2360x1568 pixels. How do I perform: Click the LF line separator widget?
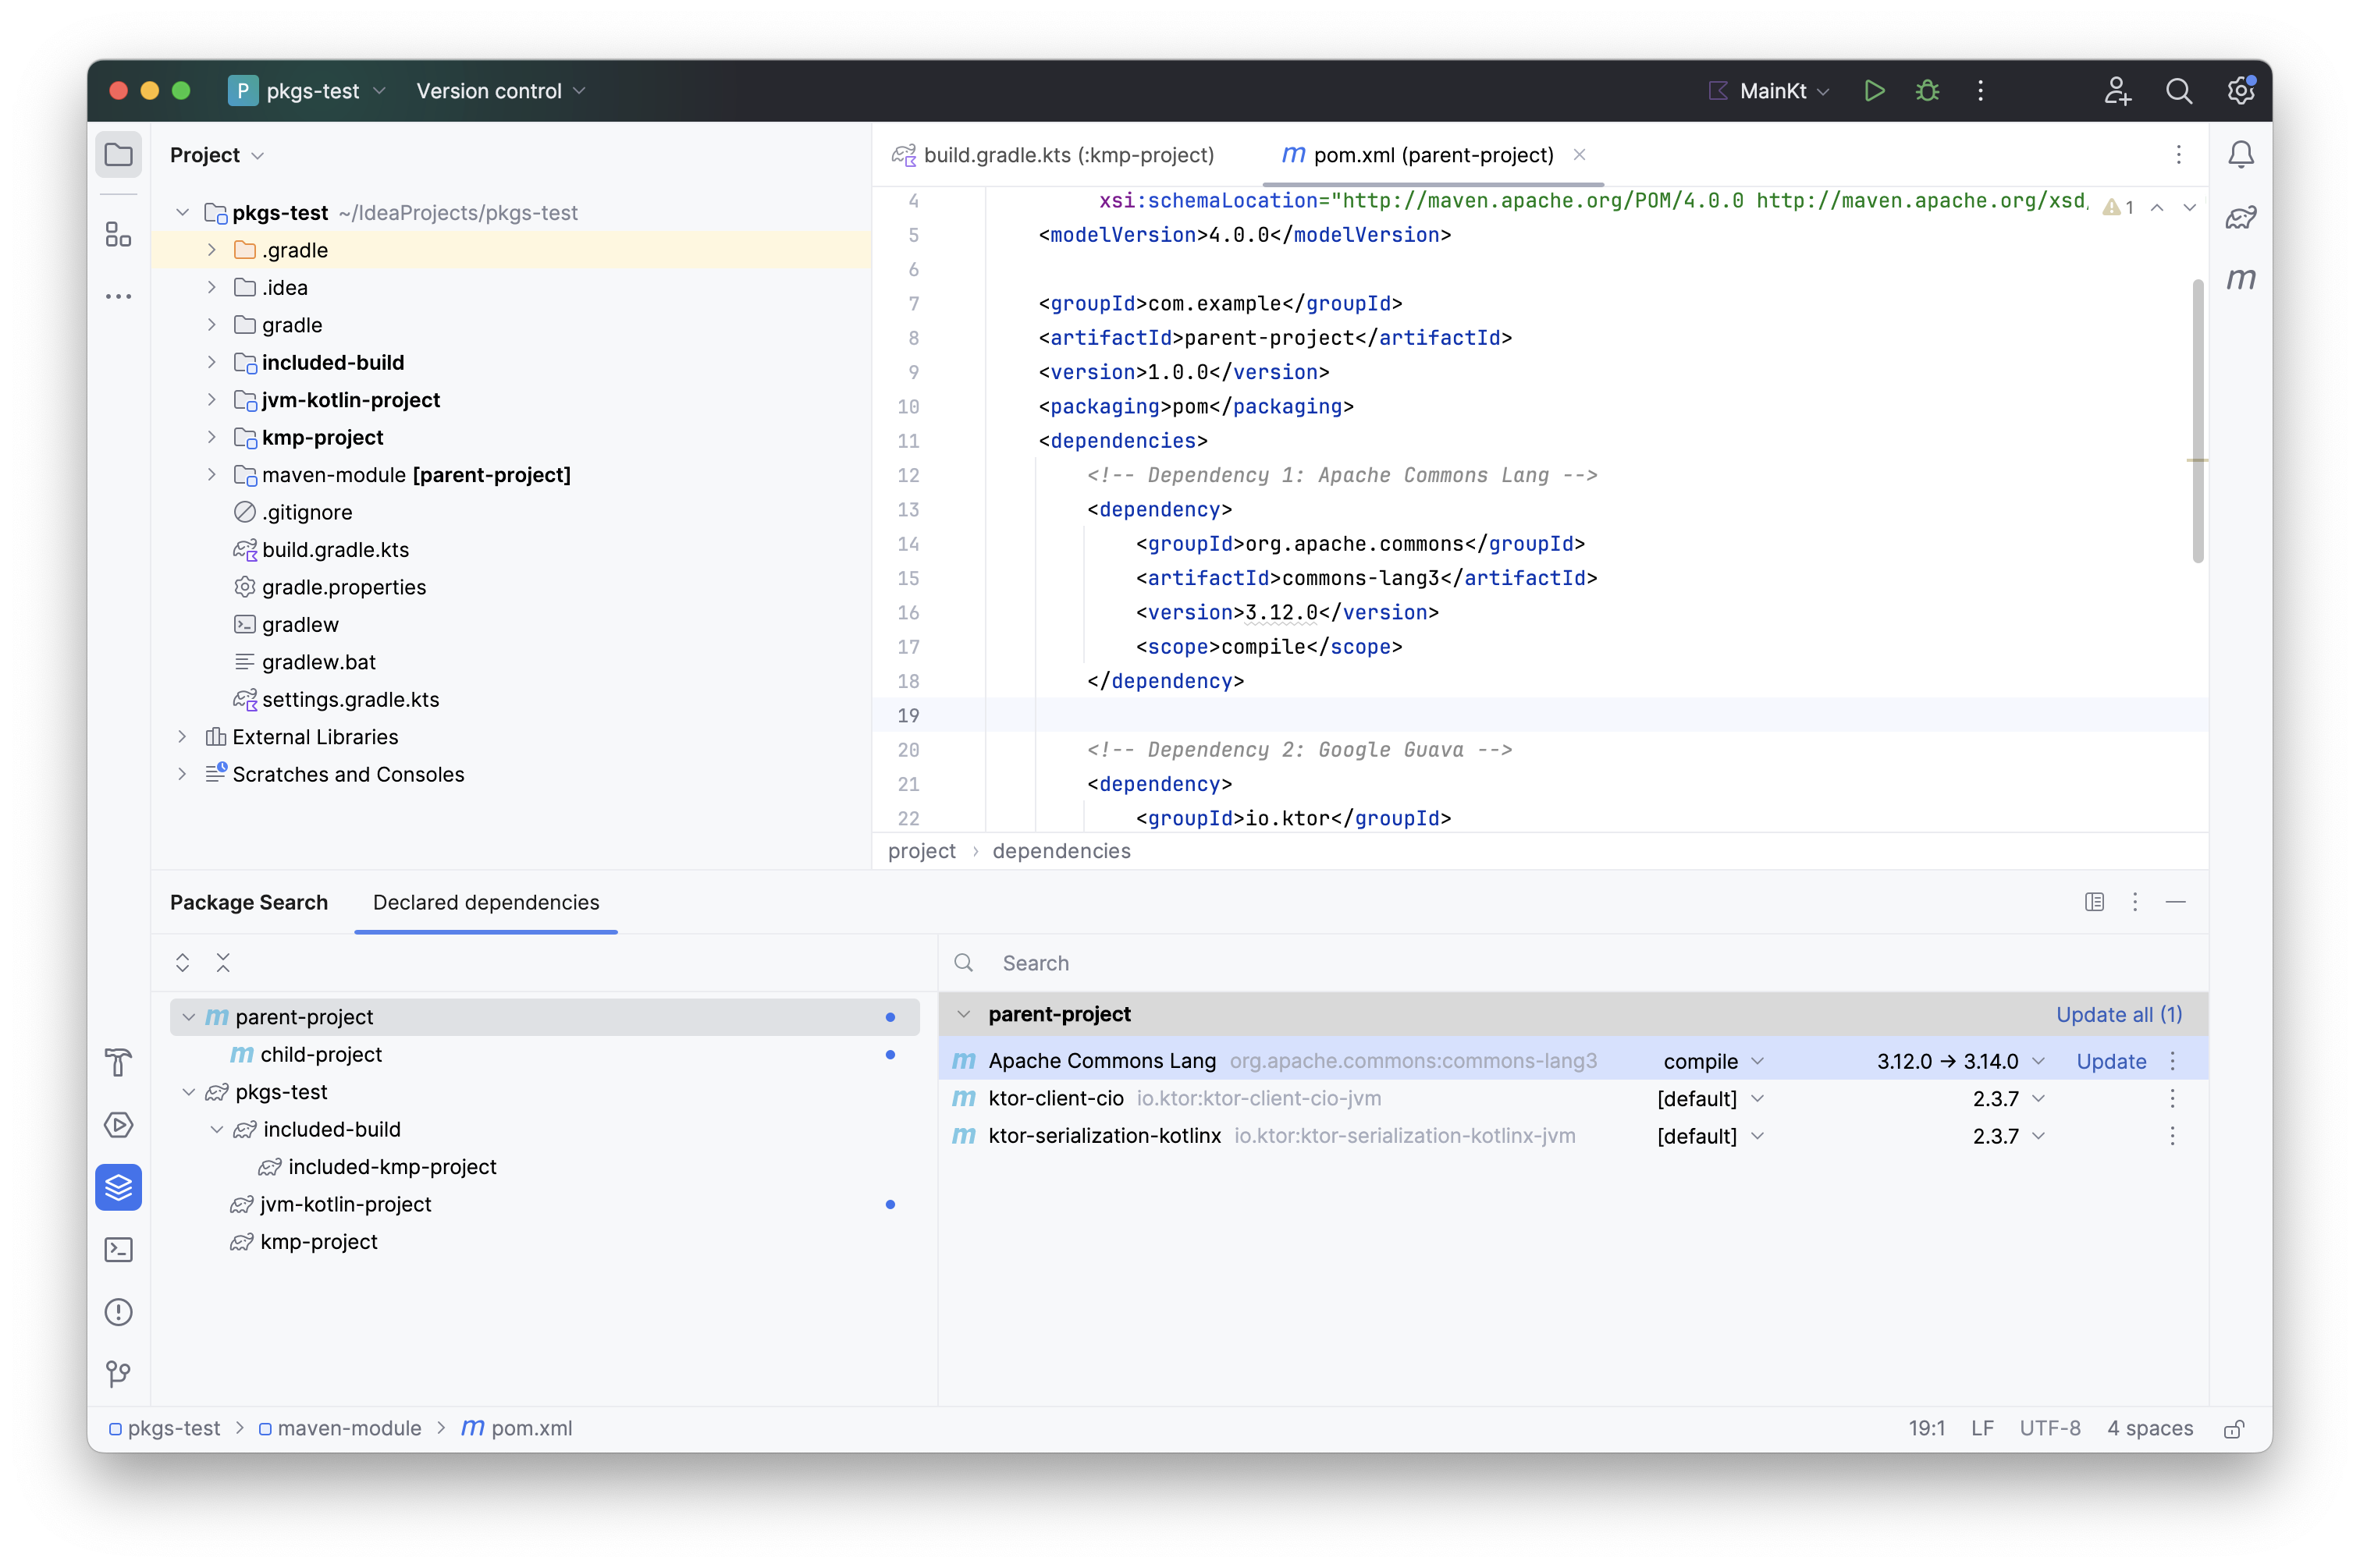[x=1981, y=1428]
